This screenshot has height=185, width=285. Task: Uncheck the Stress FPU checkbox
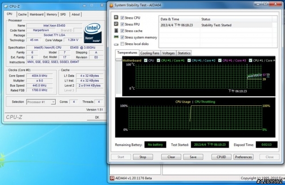point(122,24)
